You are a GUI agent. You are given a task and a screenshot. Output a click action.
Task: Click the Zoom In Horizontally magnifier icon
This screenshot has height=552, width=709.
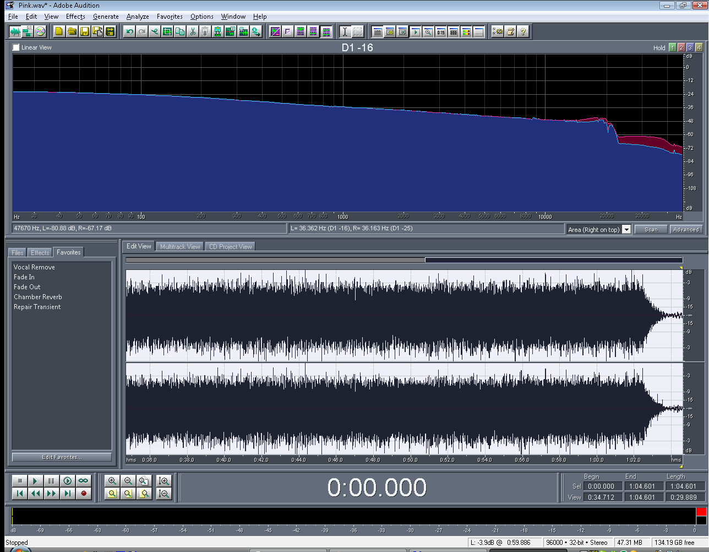click(x=112, y=481)
